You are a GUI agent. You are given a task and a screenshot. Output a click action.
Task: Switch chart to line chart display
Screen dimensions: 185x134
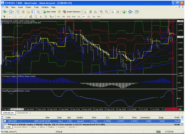click(x=96, y=12)
